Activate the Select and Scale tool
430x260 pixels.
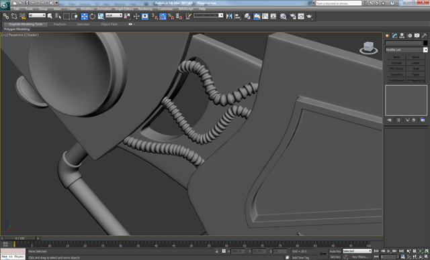[101, 16]
